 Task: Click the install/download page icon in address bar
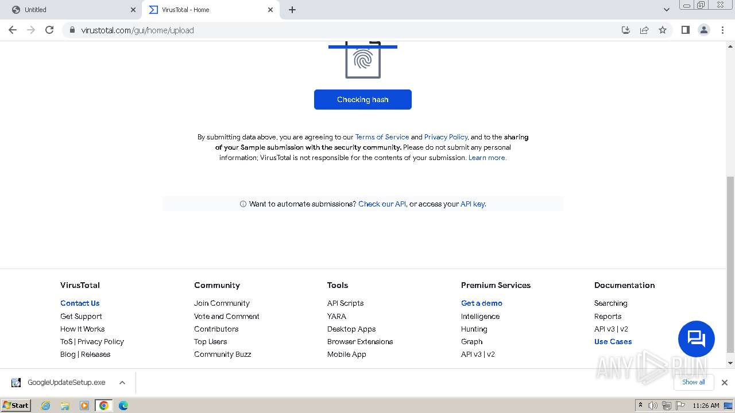click(x=626, y=30)
